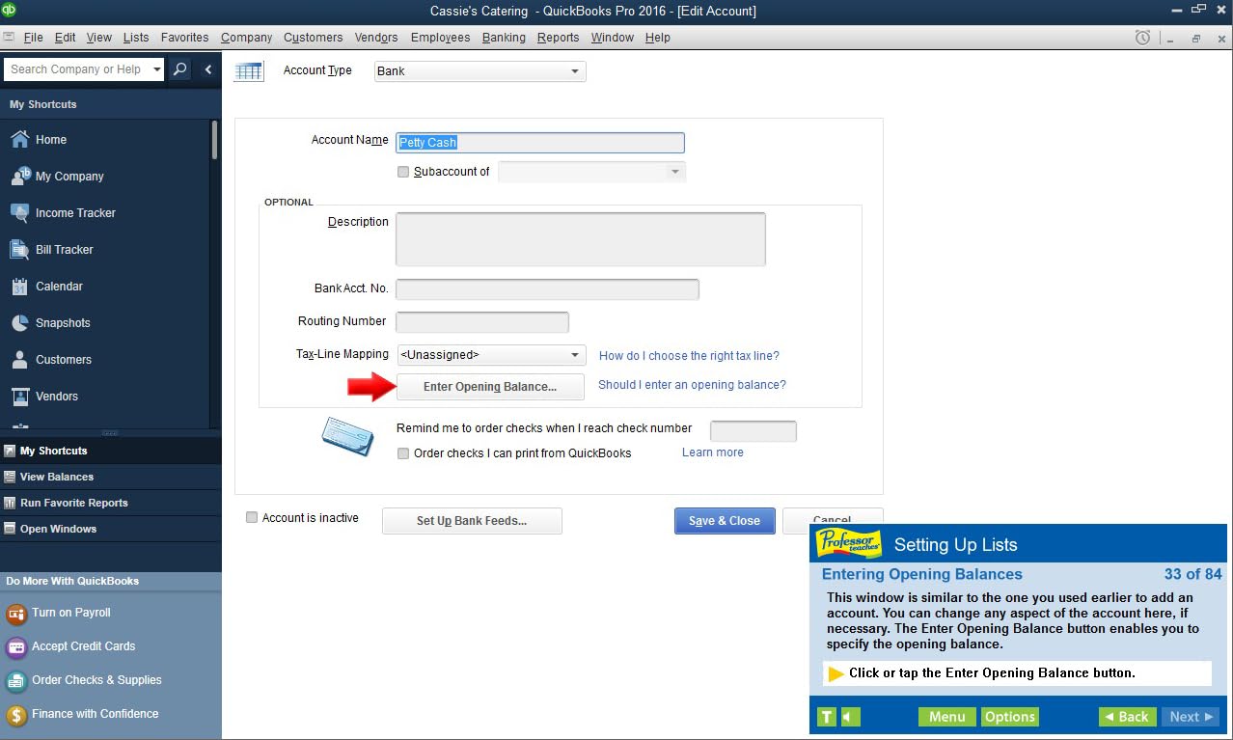The width and height of the screenshot is (1233, 740).
Task: Open the Account Type dropdown
Action: pos(479,71)
